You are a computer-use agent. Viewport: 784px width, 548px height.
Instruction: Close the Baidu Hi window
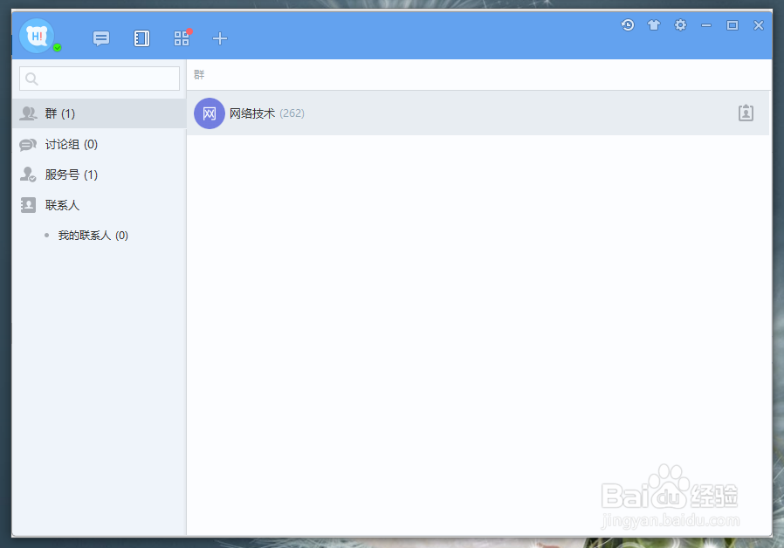pos(759,25)
